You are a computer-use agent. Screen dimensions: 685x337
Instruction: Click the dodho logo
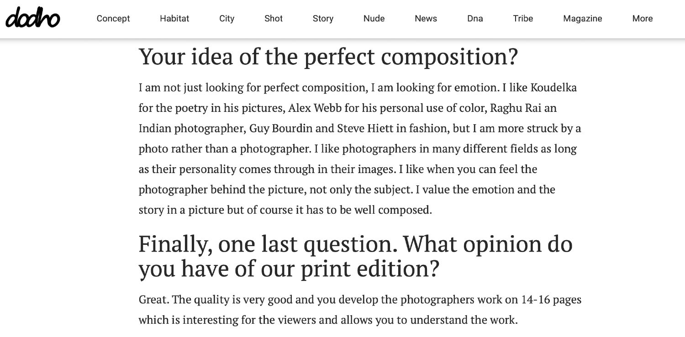point(32,18)
